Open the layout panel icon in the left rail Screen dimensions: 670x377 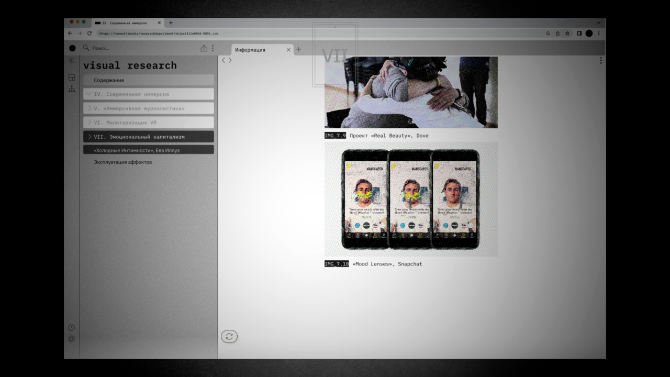(72, 77)
